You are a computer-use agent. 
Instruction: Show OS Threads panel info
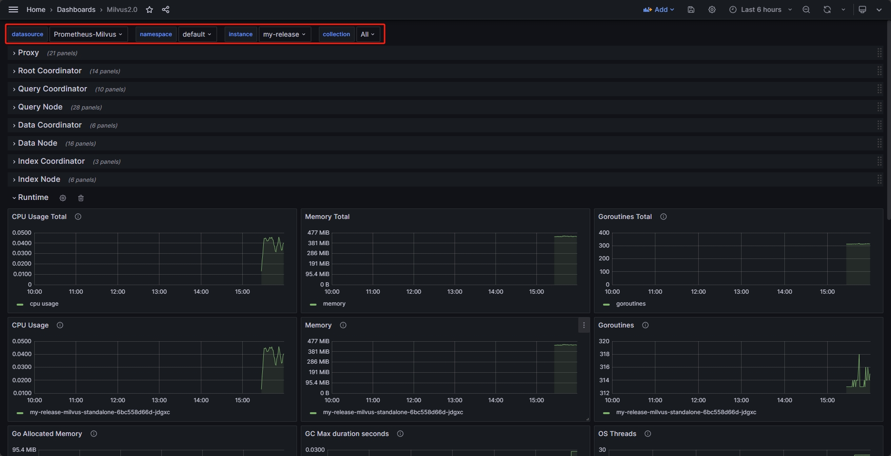pos(648,434)
